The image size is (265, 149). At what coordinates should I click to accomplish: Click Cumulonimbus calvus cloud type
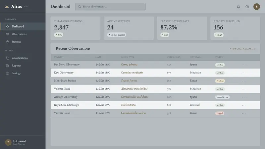pyautogui.click(x=133, y=113)
